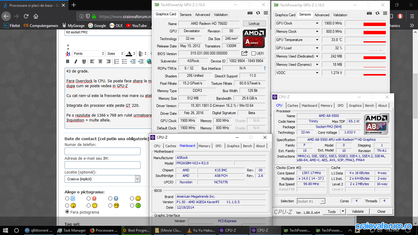Click the Adresa de e-mail input field
The height and width of the screenshot is (235, 418).
pyautogui.click(x=103, y=165)
